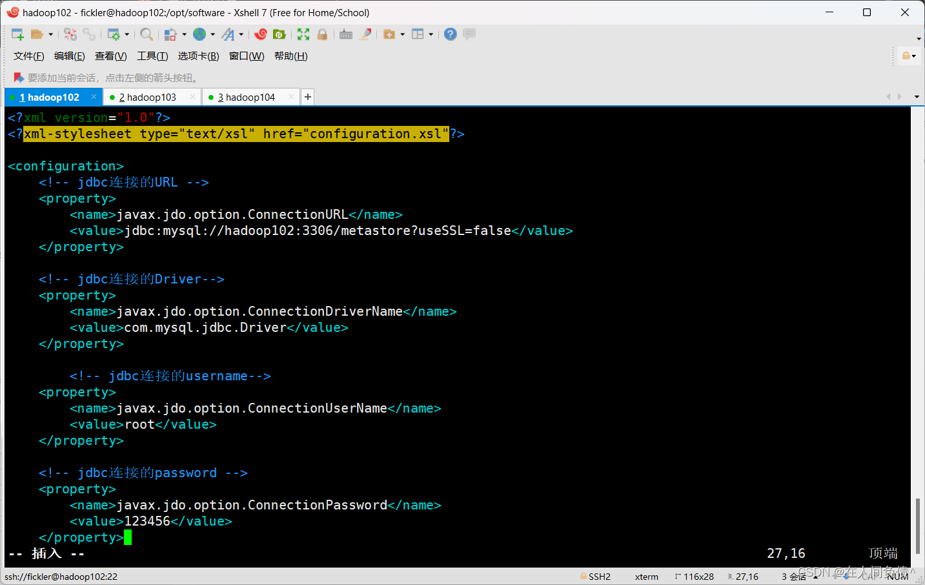Open the session Properties gear icon
The image size is (925, 585).
tap(114, 34)
